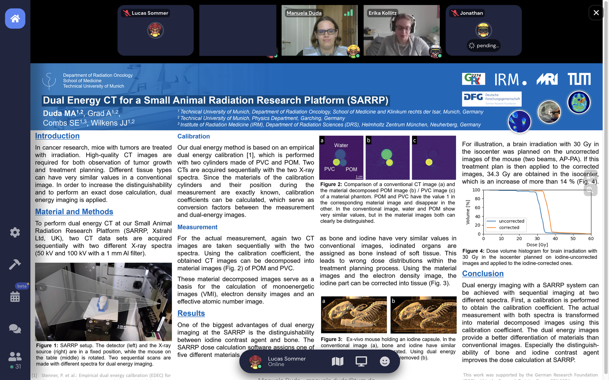Click the Results heading link
Image resolution: width=609 pixels, height=380 pixels.
point(191,313)
